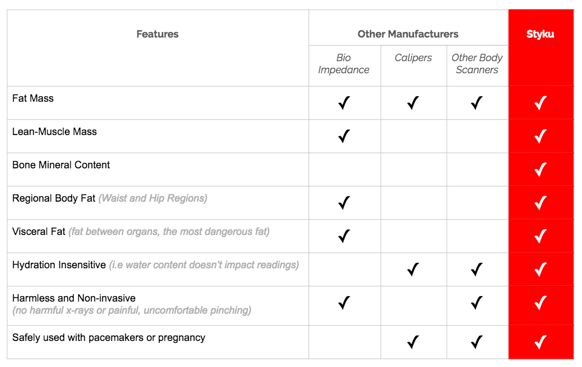Click the red Styku column header
The height and width of the screenshot is (367, 582).
tap(540, 34)
